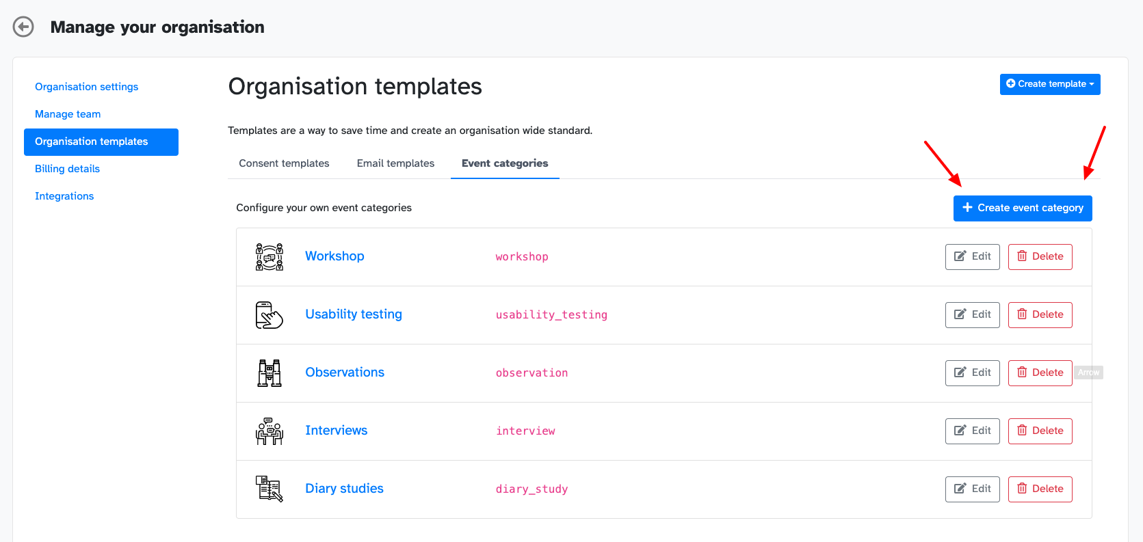Click the Workshop category icon
The width and height of the screenshot is (1143, 542).
pyautogui.click(x=269, y=257)
